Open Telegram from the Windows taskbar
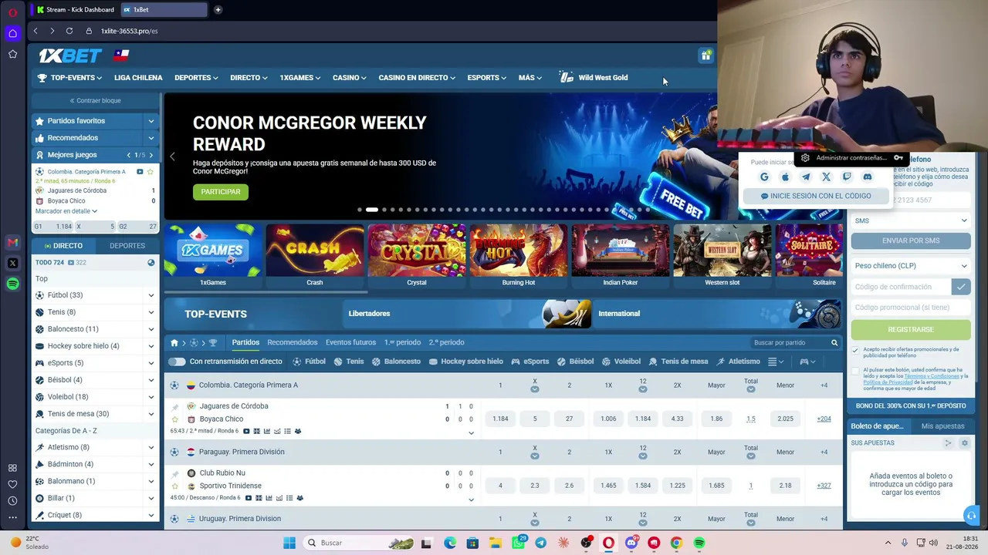Viewport: 988px width, 555px height. pyautogui.click(x=540, y=543)
